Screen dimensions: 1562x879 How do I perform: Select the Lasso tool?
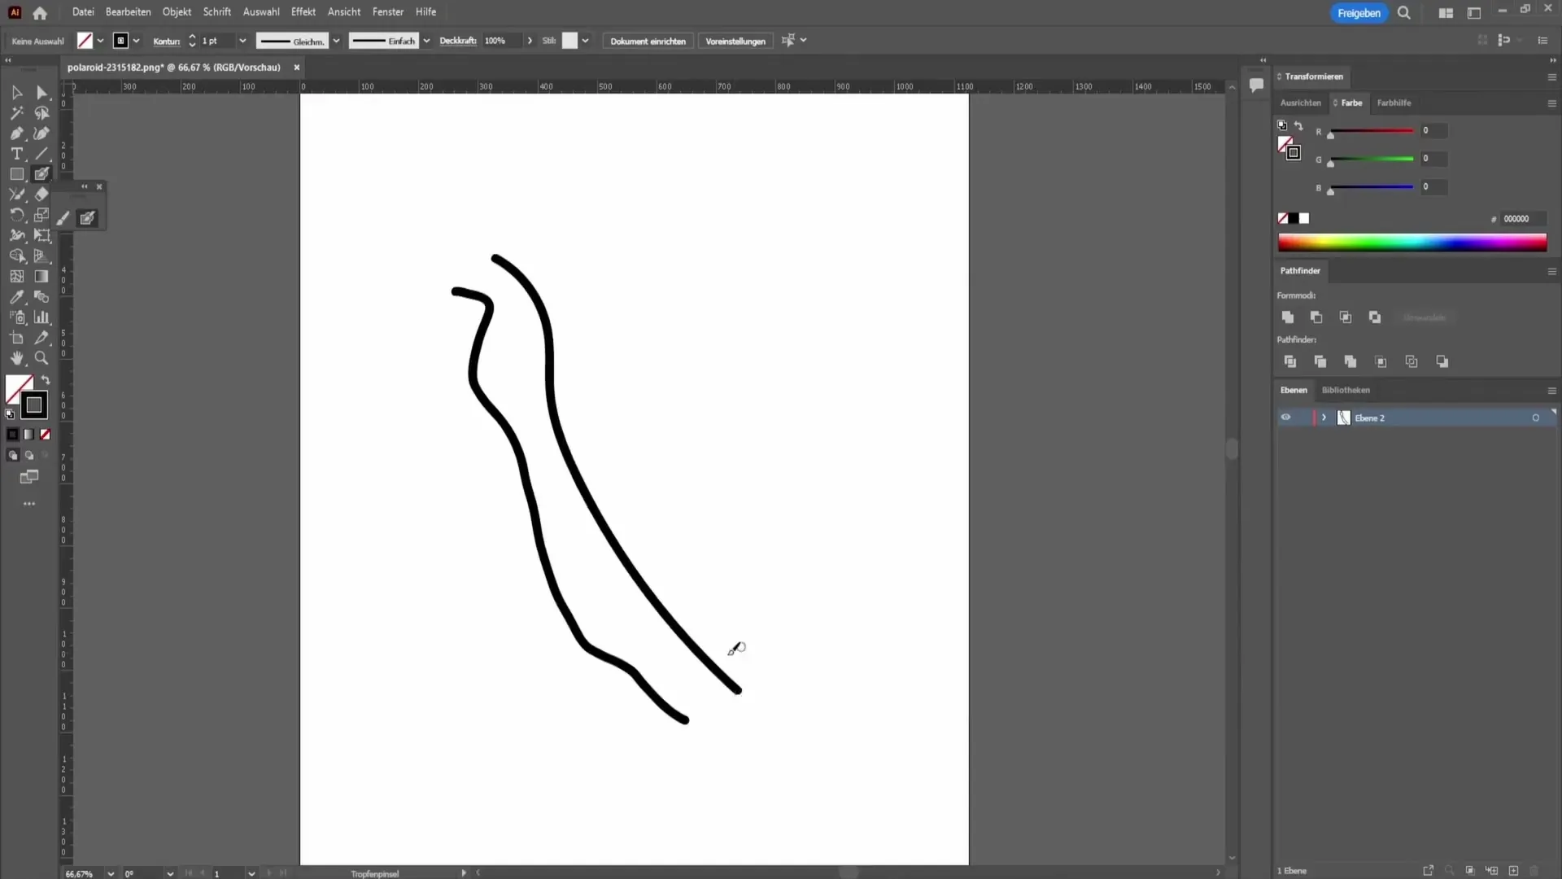click(41, 113)
